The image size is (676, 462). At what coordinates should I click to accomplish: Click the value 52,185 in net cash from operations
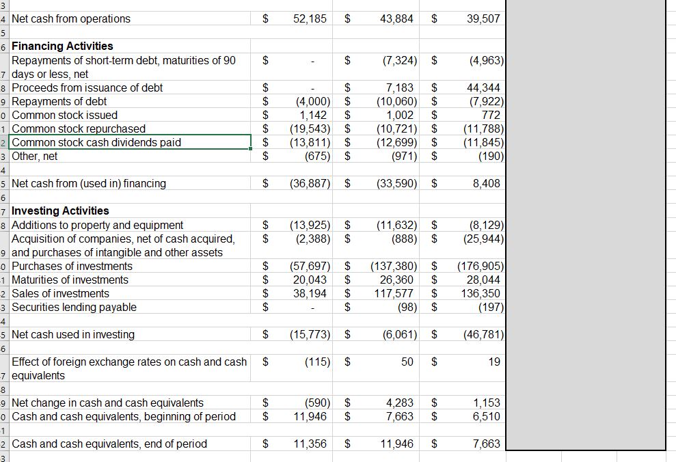(310, 18)
